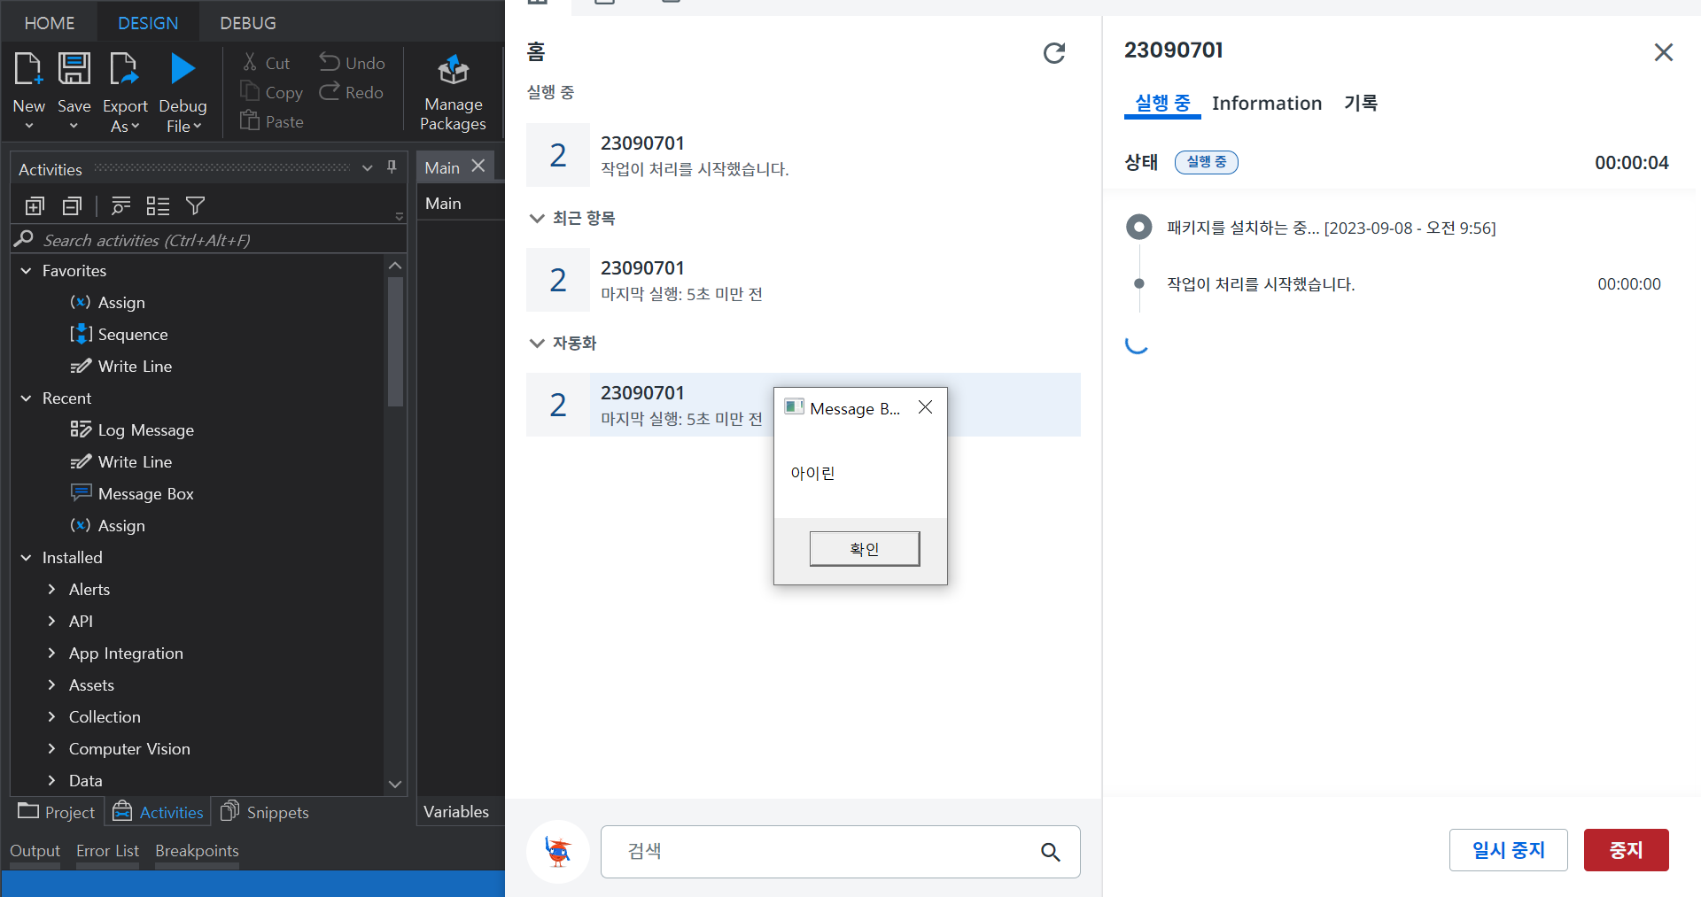Screen dimensions: 1701x897
Task: Expand the Data category
Action: coord(51,781)
